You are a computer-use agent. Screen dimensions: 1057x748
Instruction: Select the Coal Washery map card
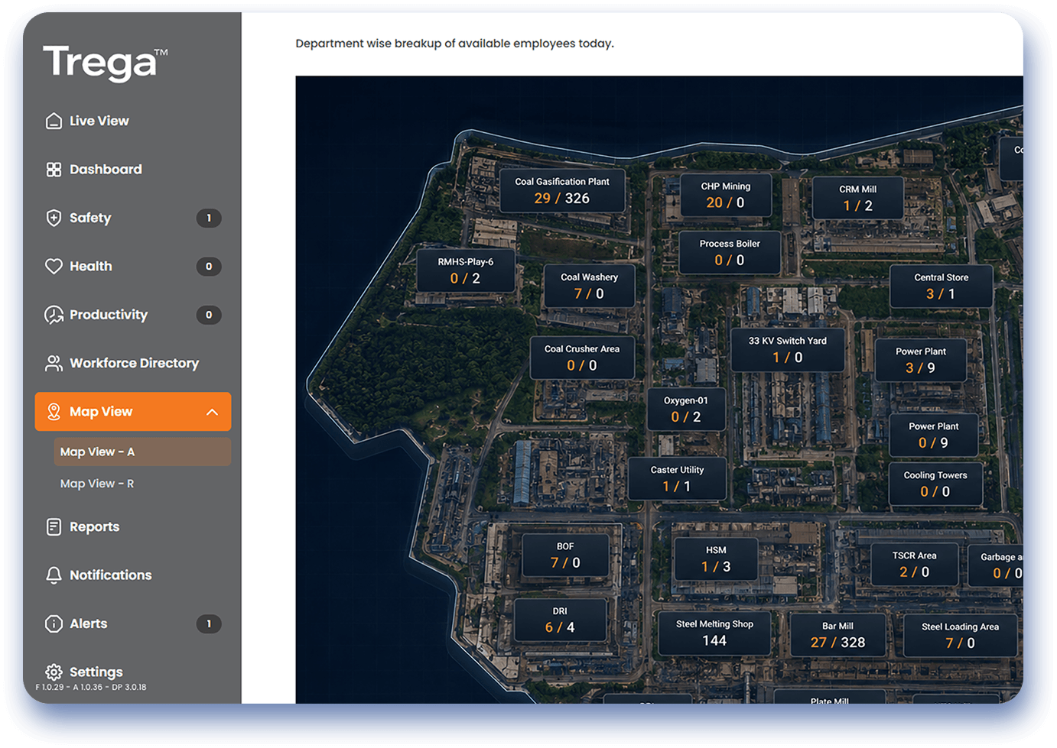pyautogui.click(x=589, y=286)
